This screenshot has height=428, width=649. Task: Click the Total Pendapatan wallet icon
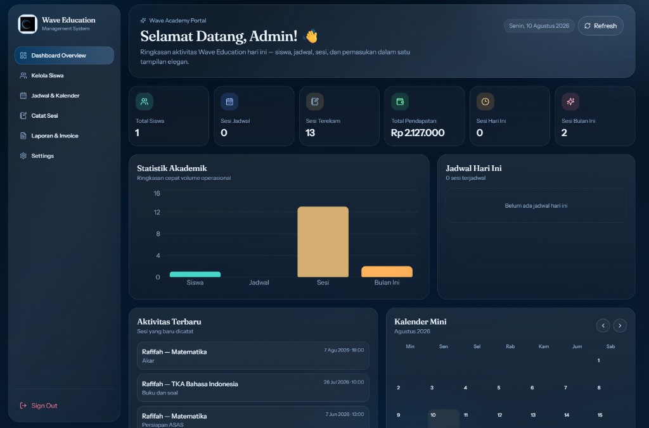pos(400,101)
